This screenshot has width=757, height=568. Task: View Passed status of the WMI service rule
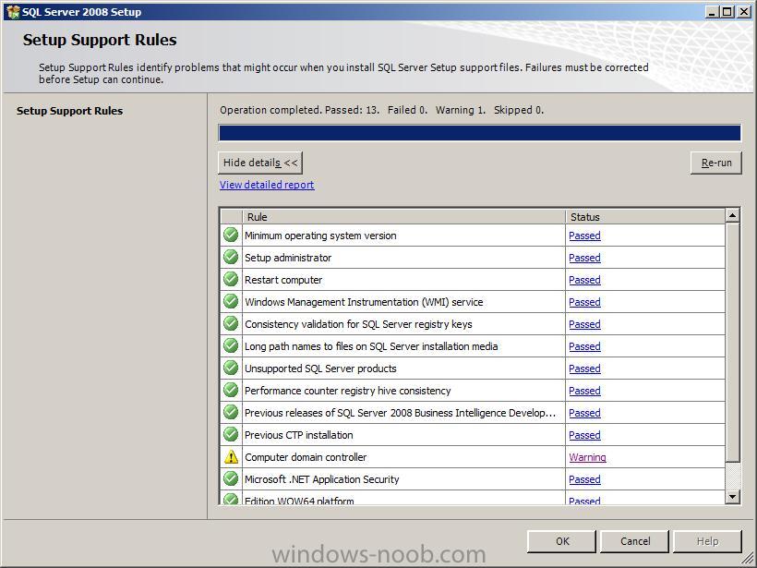pyautogui.click(x=584, y=302)
